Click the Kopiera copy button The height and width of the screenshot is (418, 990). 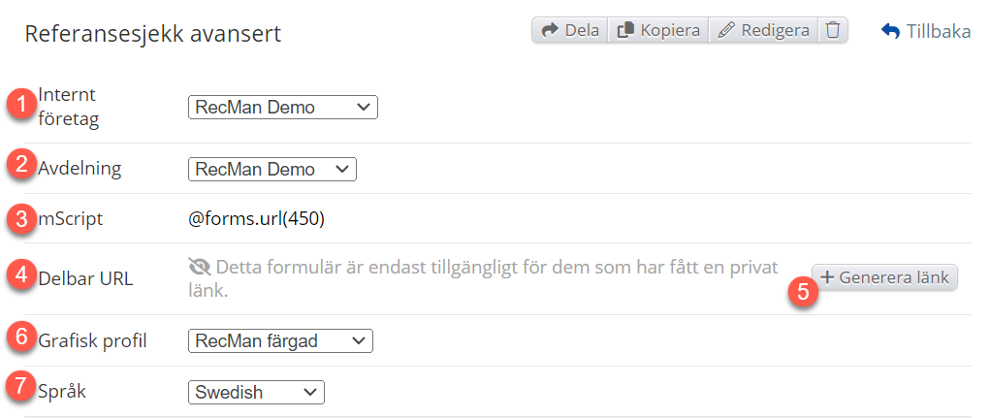coord(658,30)
